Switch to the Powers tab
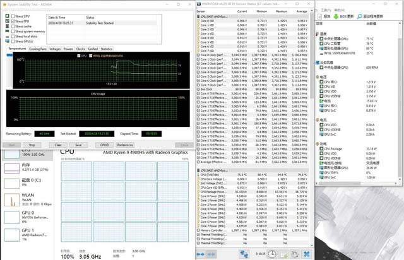Image resolution: width=404 pixels, height=260 pixels. 68,49
